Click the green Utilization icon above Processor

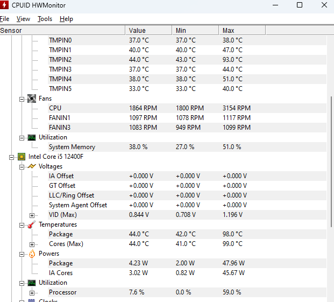(x=32, y=283)
